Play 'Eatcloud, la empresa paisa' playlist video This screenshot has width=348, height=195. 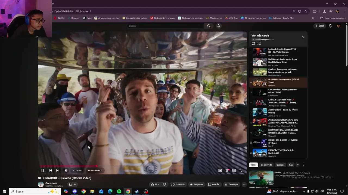pos(278,72)
